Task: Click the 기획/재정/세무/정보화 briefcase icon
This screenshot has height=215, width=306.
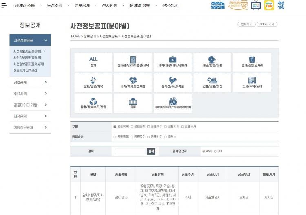Action: (x=173, y=59)
